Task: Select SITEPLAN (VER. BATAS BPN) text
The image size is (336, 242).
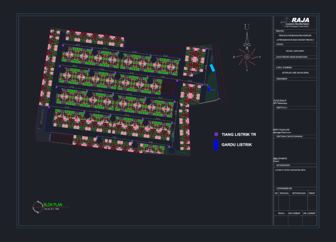Action: pyautogui.click(x=295, y=73)
